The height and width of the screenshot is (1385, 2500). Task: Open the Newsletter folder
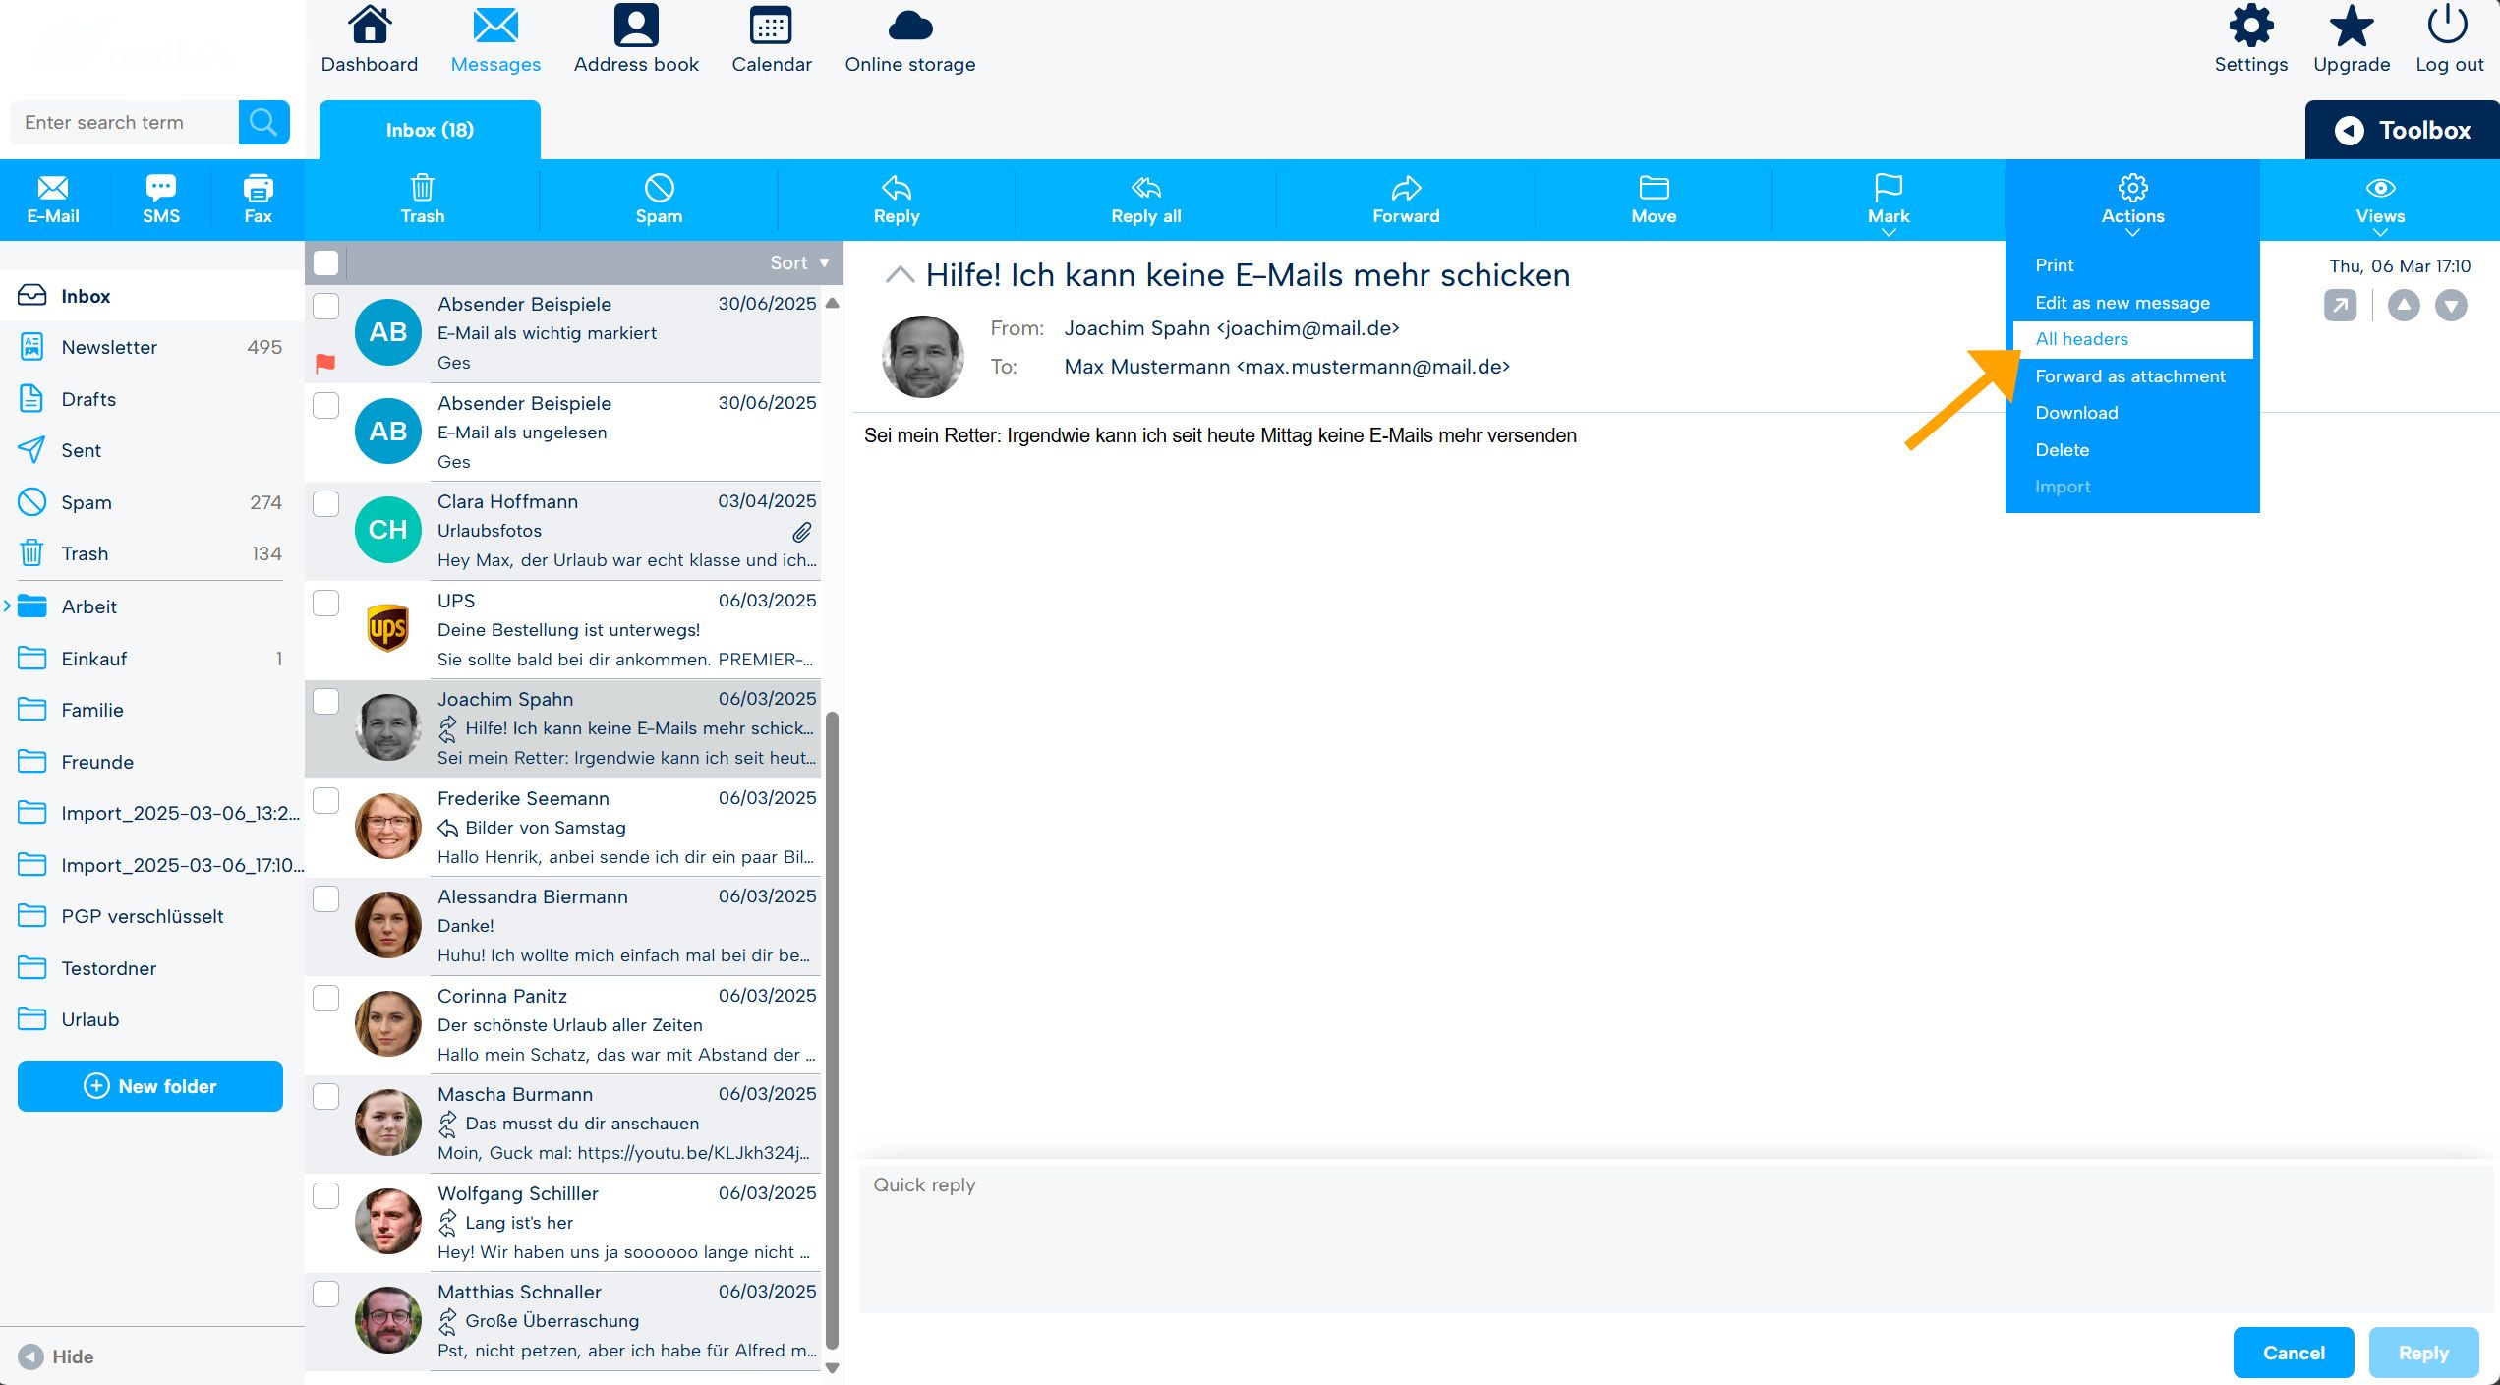[x=151, y=347]
